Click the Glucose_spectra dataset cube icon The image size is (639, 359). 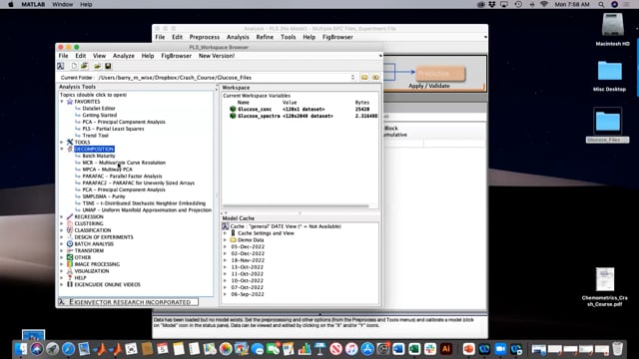(233, 116)
